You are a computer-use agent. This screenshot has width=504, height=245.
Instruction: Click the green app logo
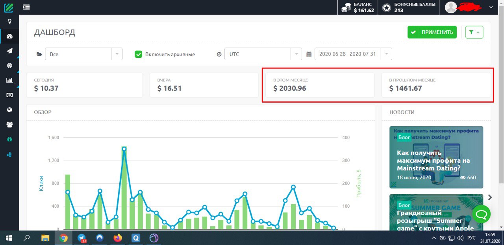pyautogui.click(x=9, y=7)
